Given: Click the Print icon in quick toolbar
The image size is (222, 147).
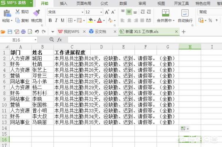Looking at the screenshot, I should (x=23, y=32).
